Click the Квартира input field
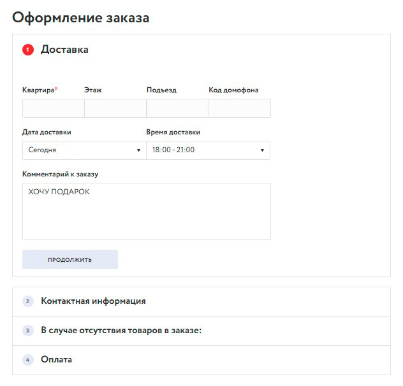This screenshot has width=403, height=386. click(54, 108)
